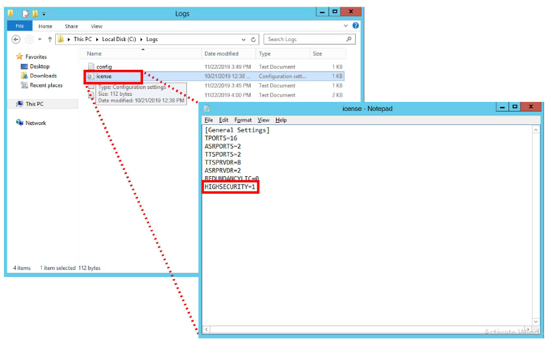
Task: Open the View ribbon tab in Explorer
Action: tap(96, 26)
